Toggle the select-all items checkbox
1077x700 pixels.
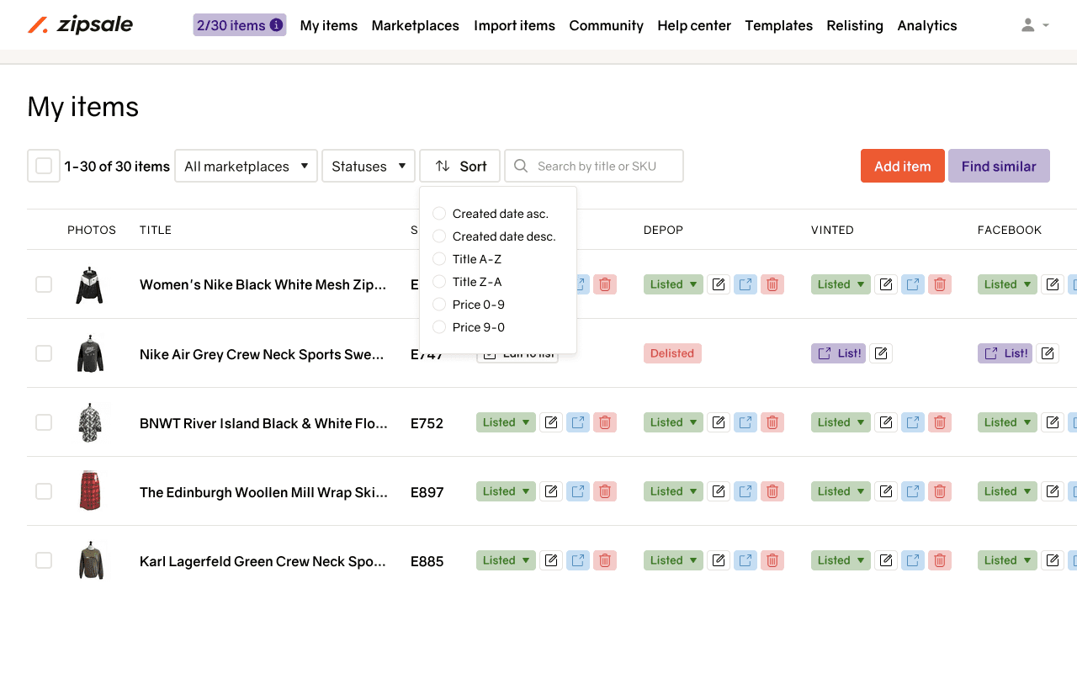coord(44,166)
